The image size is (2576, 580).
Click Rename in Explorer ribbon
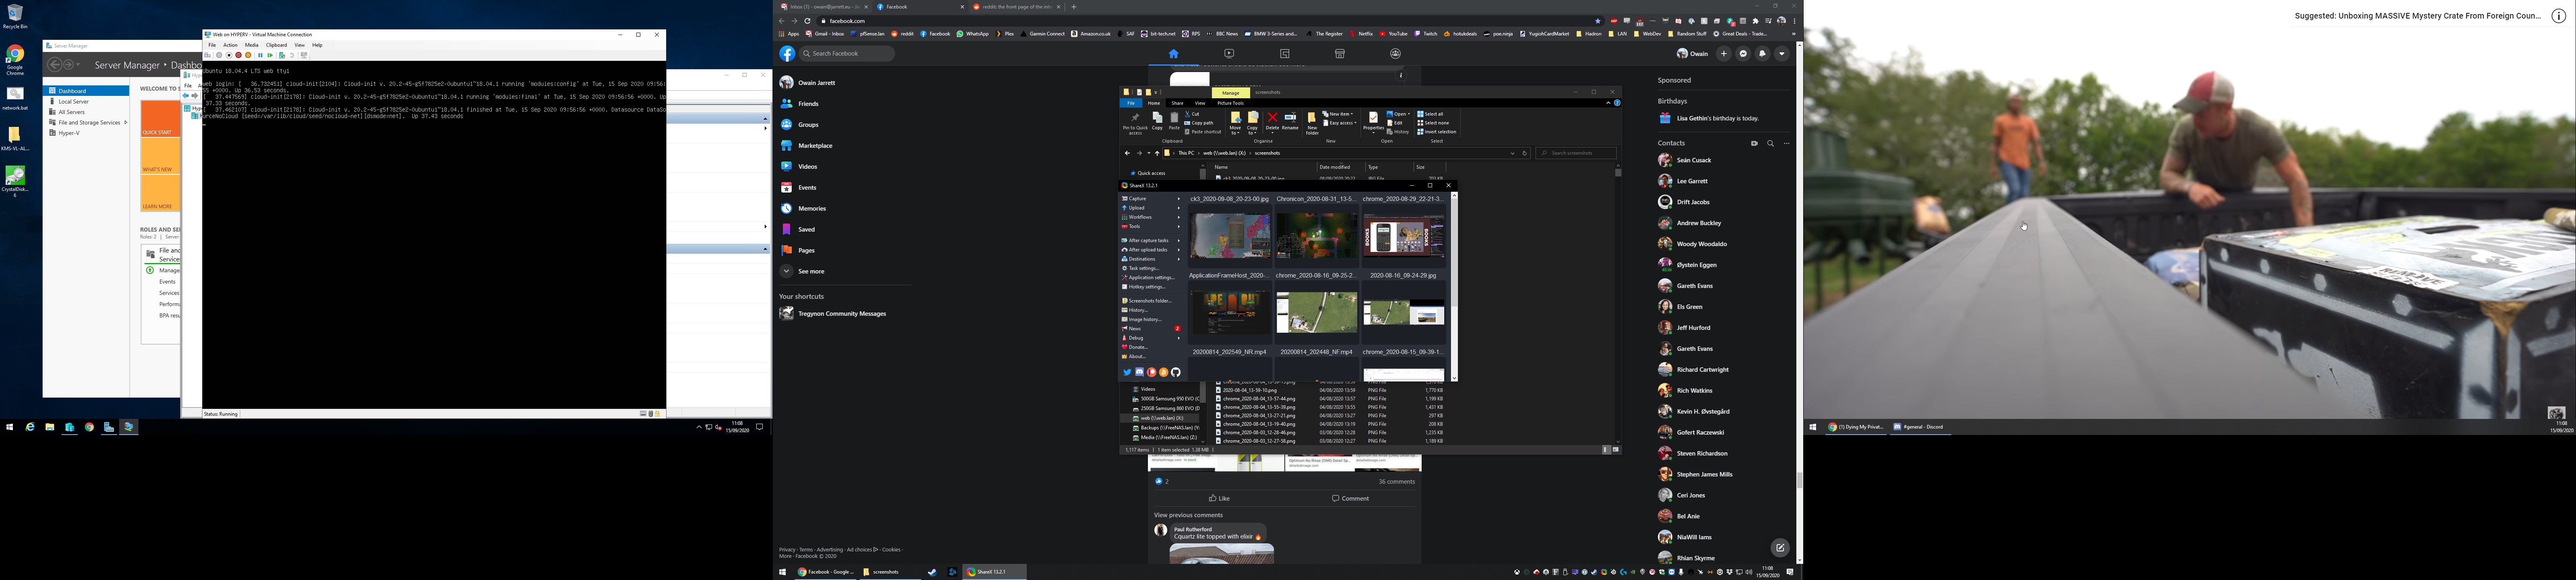pos(1290,122)
